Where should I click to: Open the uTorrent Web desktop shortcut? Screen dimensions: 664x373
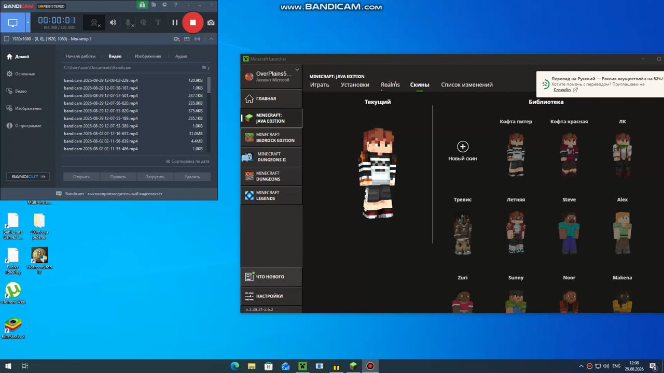(x=13, y=293)
